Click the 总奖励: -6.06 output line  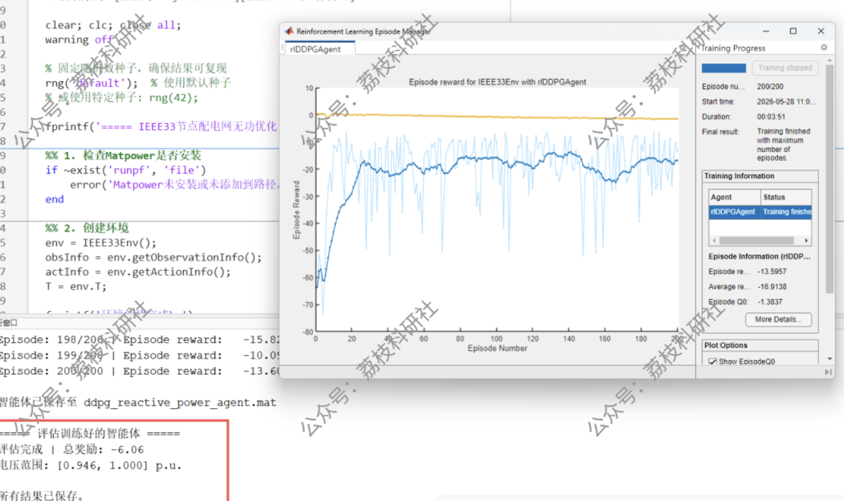click(72, 449)
